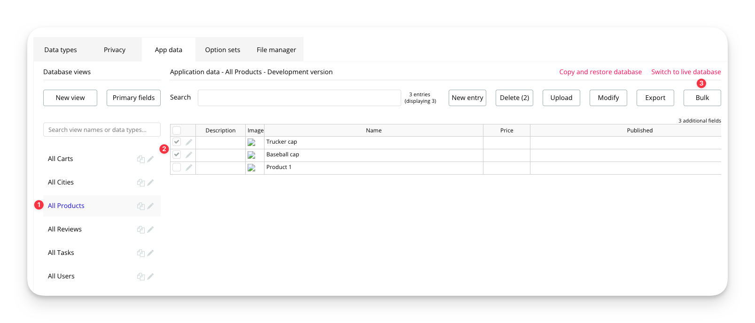755x323 pixels.
Task: Focus the Search view names field
Action: click(102, 130)
